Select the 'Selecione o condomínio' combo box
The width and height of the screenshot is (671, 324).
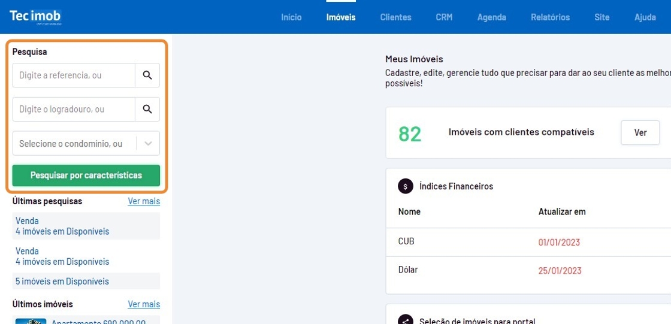(x=74, y=144)
